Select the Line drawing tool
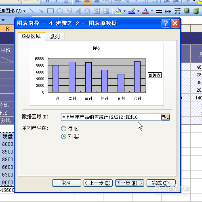This screenshot has height=202, width=202. [x=32, y=11]
